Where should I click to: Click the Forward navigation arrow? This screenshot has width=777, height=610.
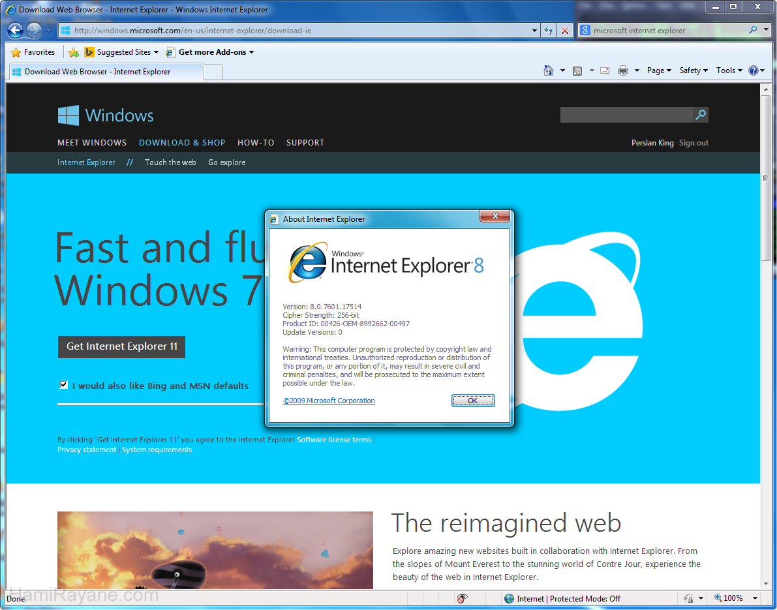(x=34, y=30)
